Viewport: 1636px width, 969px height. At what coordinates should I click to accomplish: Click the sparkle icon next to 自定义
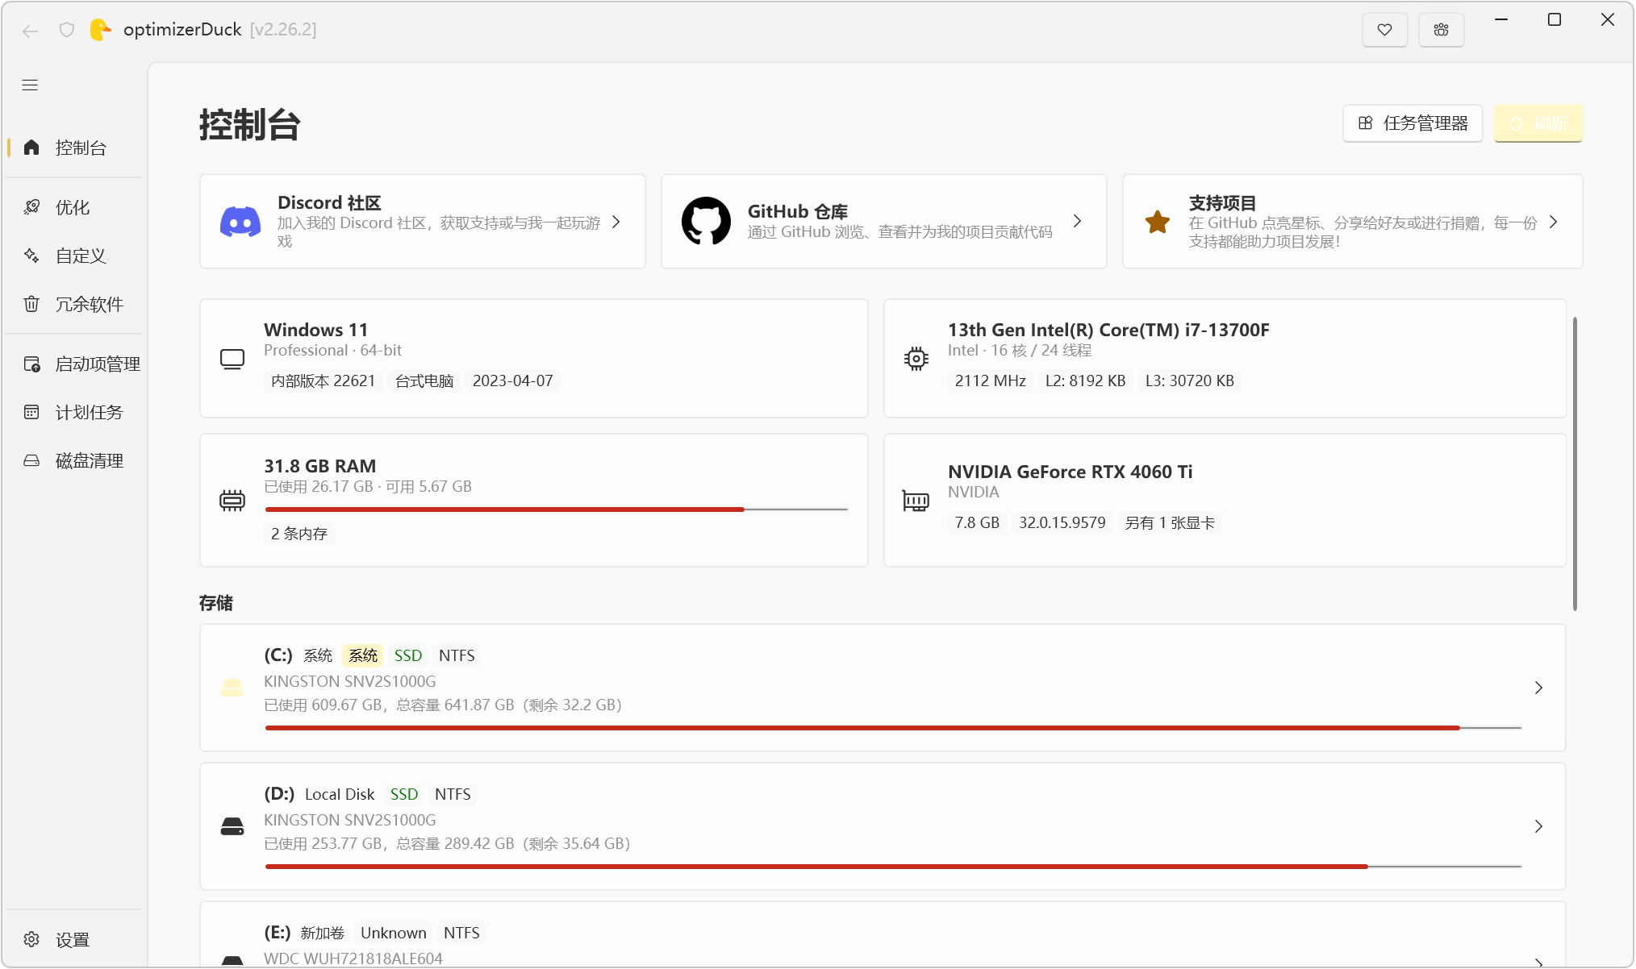click(31, 256)
